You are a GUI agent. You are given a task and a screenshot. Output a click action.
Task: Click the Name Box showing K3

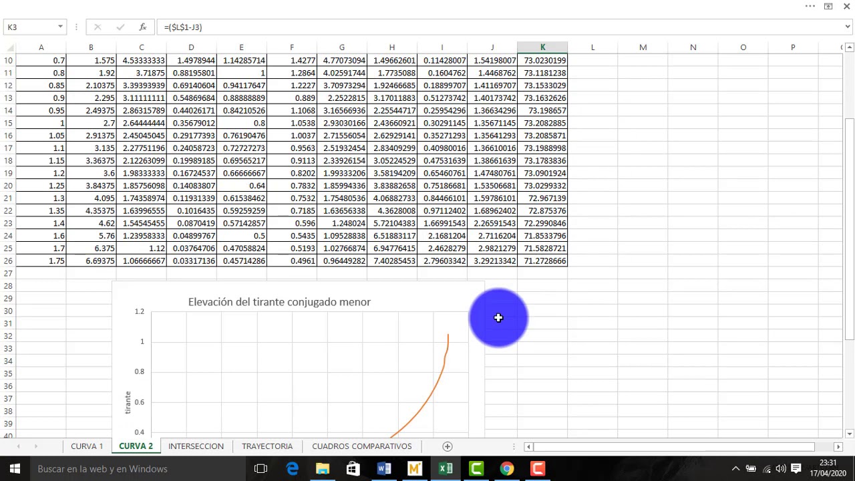click(29, 27)
